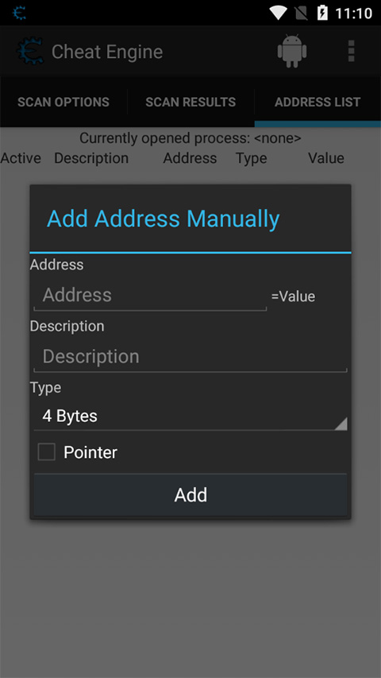Tap the Add button

(190, 495)
